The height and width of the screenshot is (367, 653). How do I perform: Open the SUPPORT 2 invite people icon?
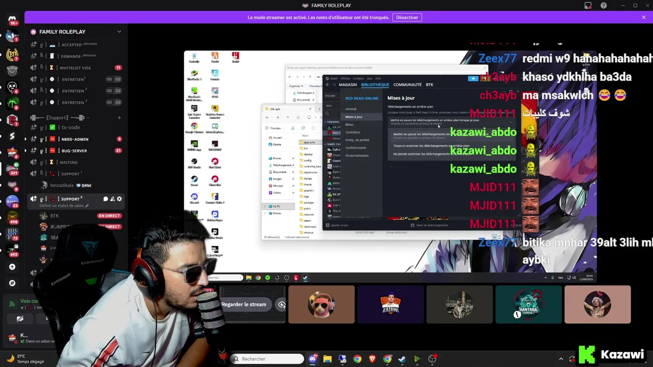112,199
